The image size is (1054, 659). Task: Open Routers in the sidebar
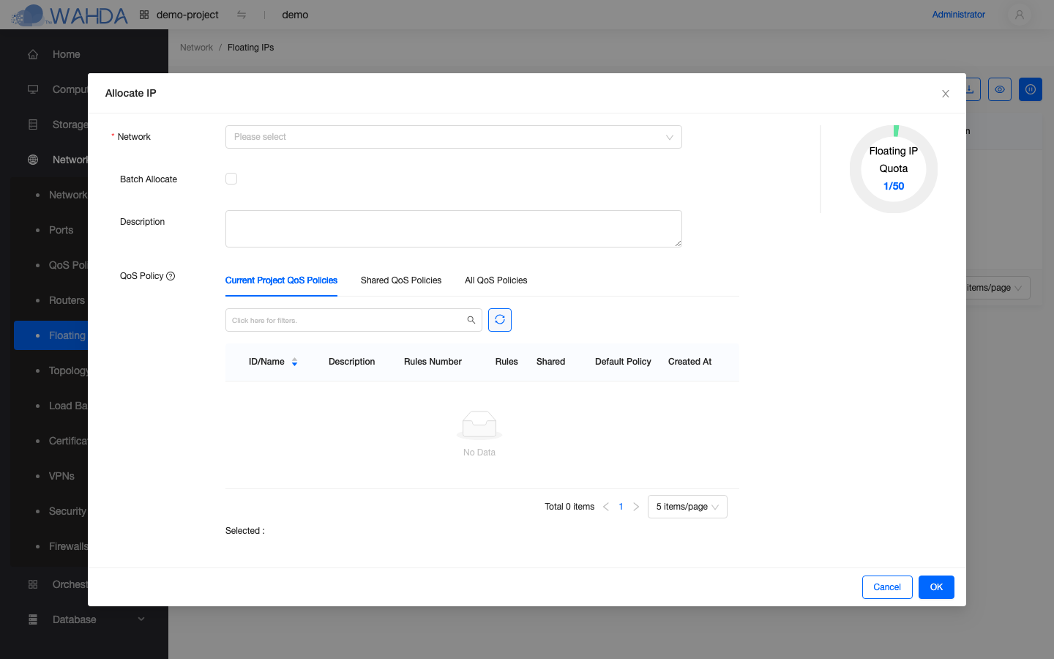click(x=67, y=300)
